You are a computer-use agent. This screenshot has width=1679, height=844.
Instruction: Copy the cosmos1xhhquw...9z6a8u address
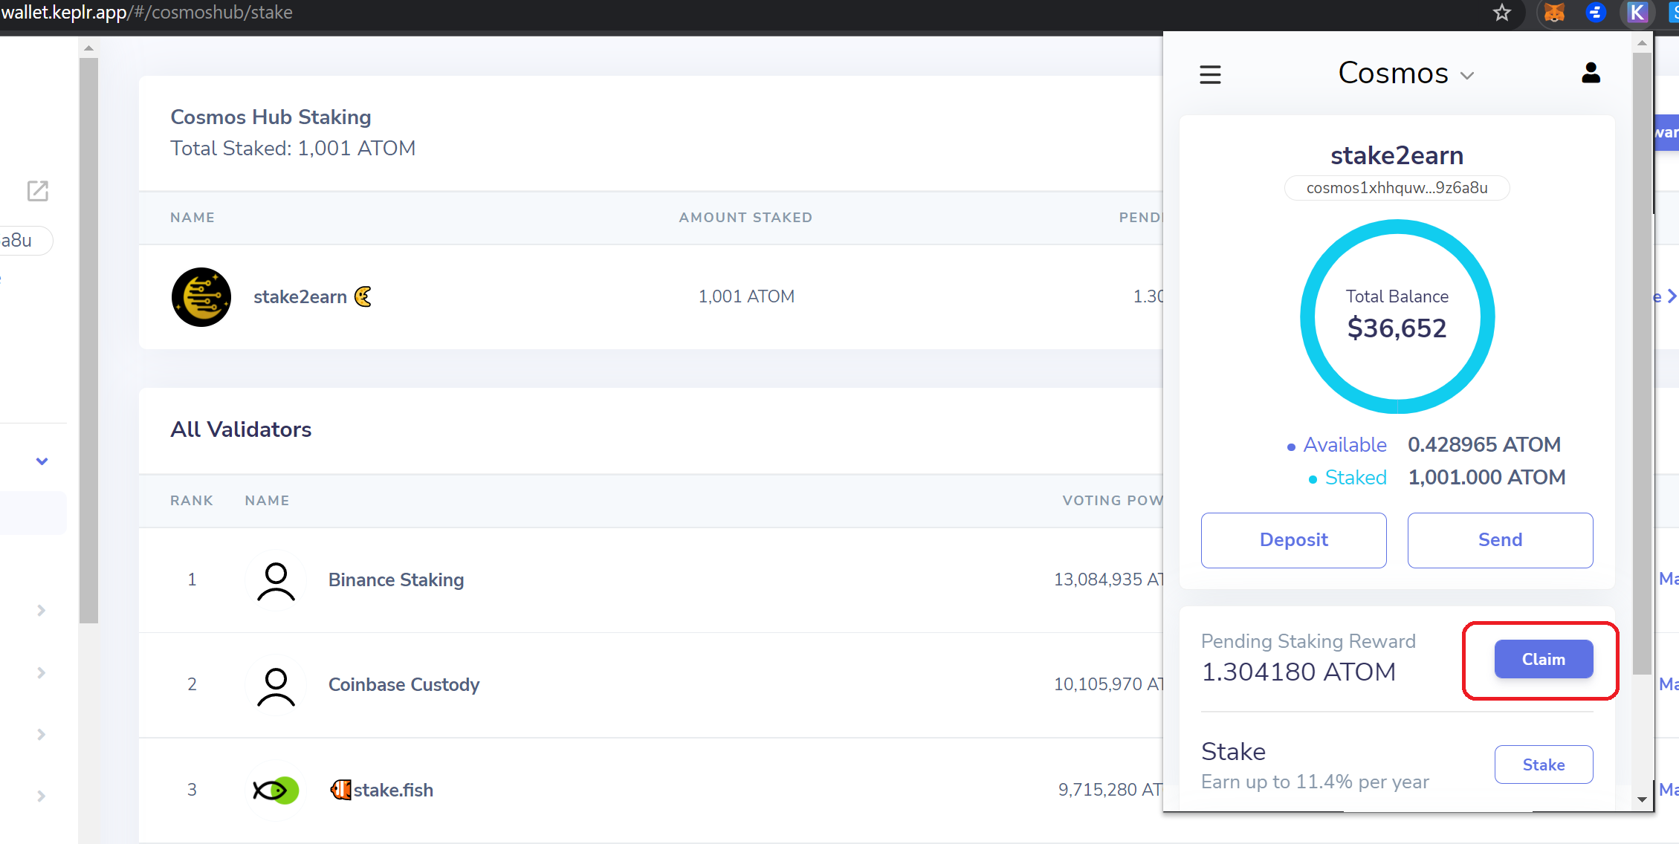[1397, 188]
